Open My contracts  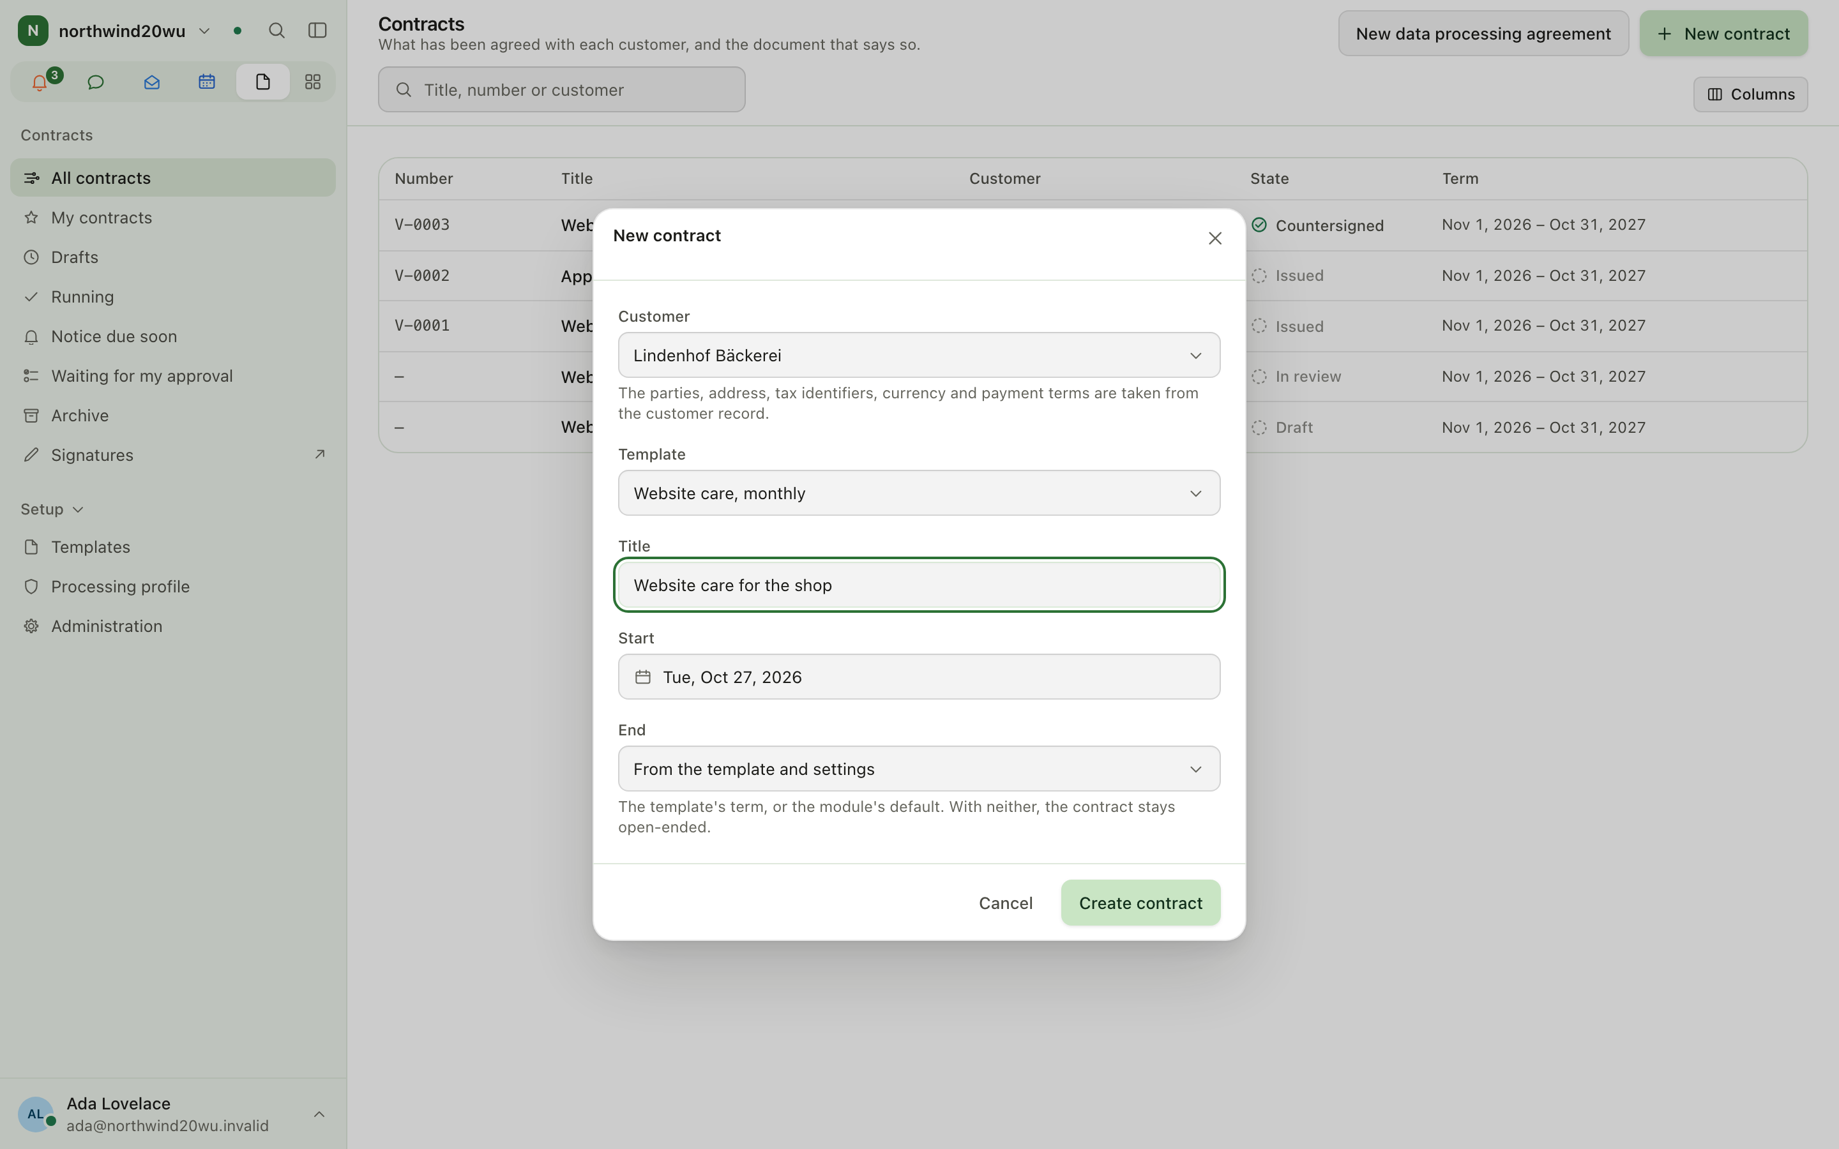[x=172, y=217]
